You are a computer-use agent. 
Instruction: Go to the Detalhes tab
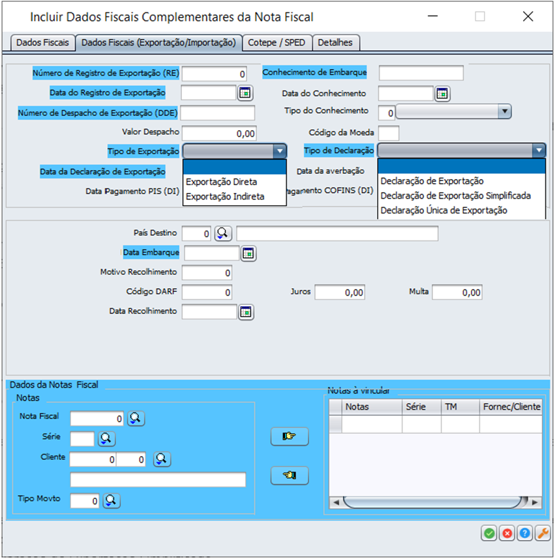(335, 43)
